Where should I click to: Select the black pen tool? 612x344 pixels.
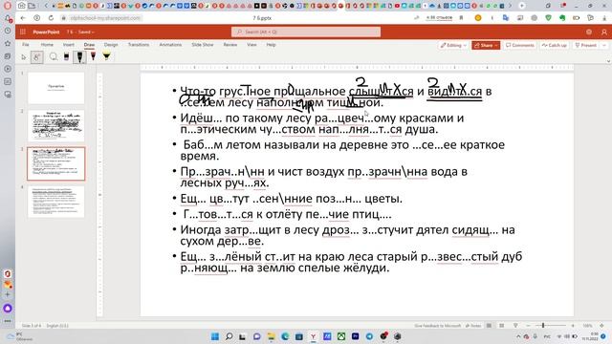[79, 57]
